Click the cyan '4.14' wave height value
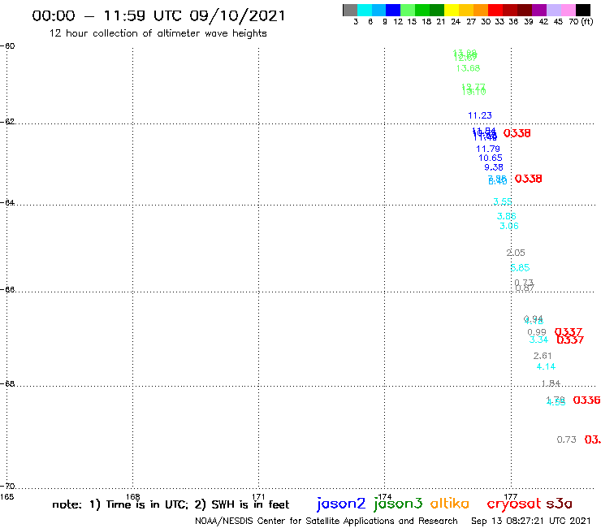Screen dimensions: 601x528 (547, 366)
